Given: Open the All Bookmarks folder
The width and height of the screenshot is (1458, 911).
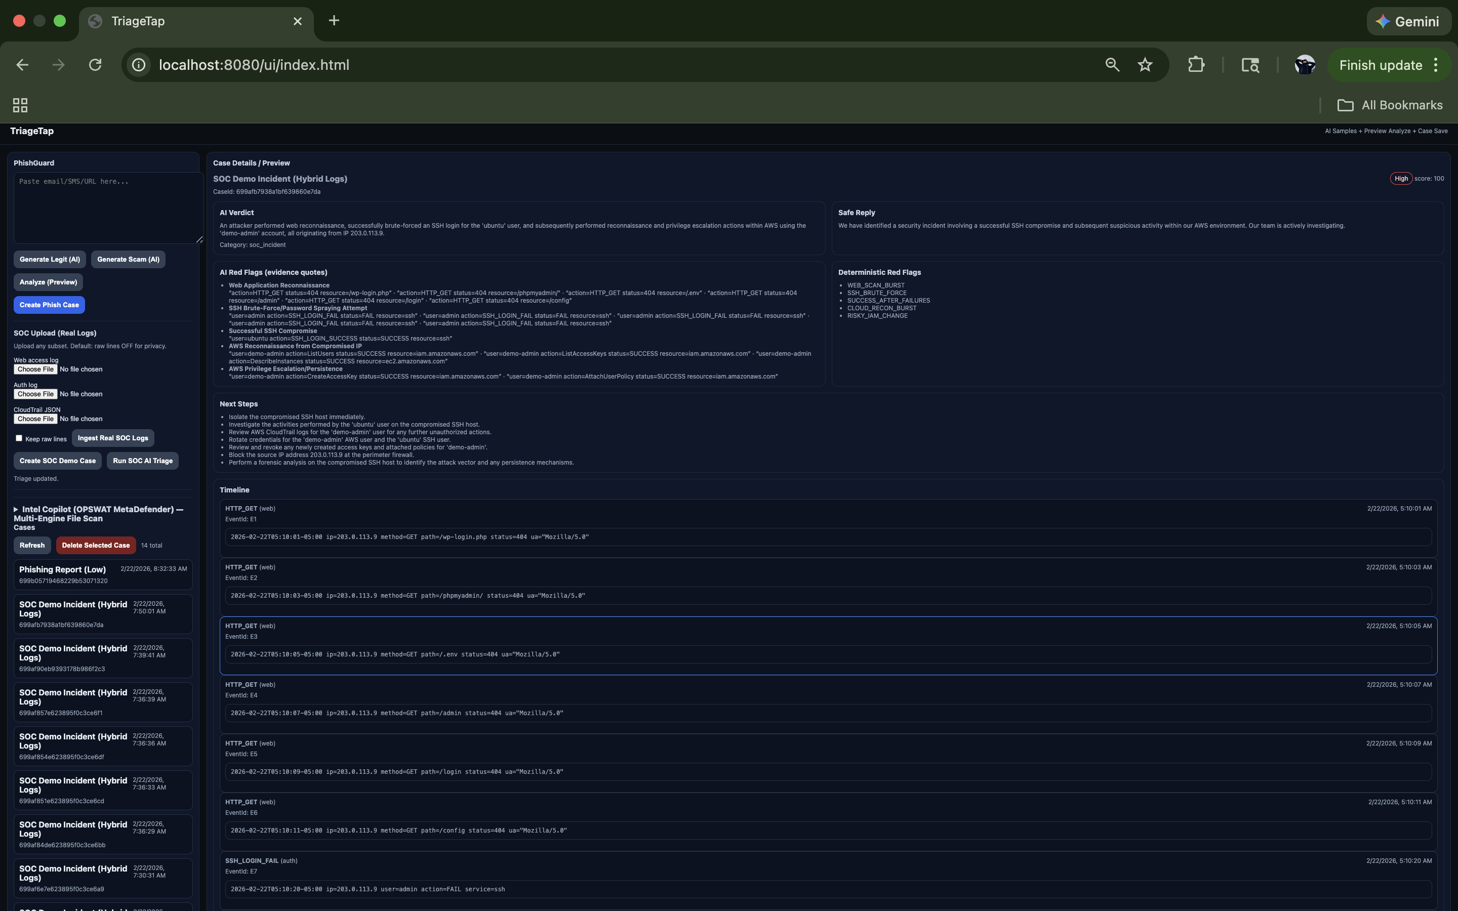Looking at the screenshot, I should (1390, 105).
